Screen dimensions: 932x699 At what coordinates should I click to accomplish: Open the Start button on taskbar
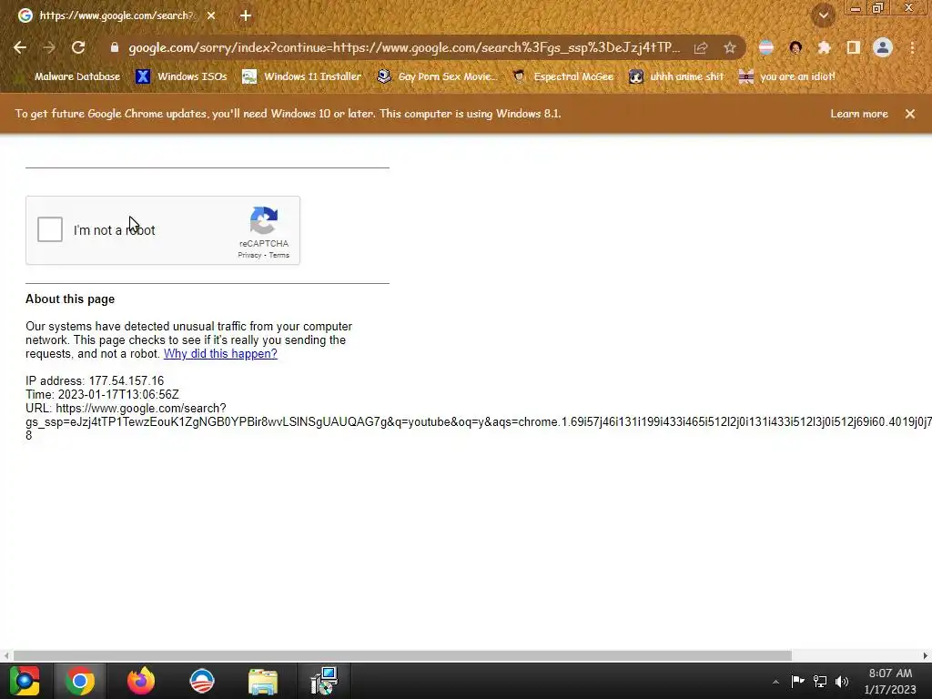click(24, 681)
